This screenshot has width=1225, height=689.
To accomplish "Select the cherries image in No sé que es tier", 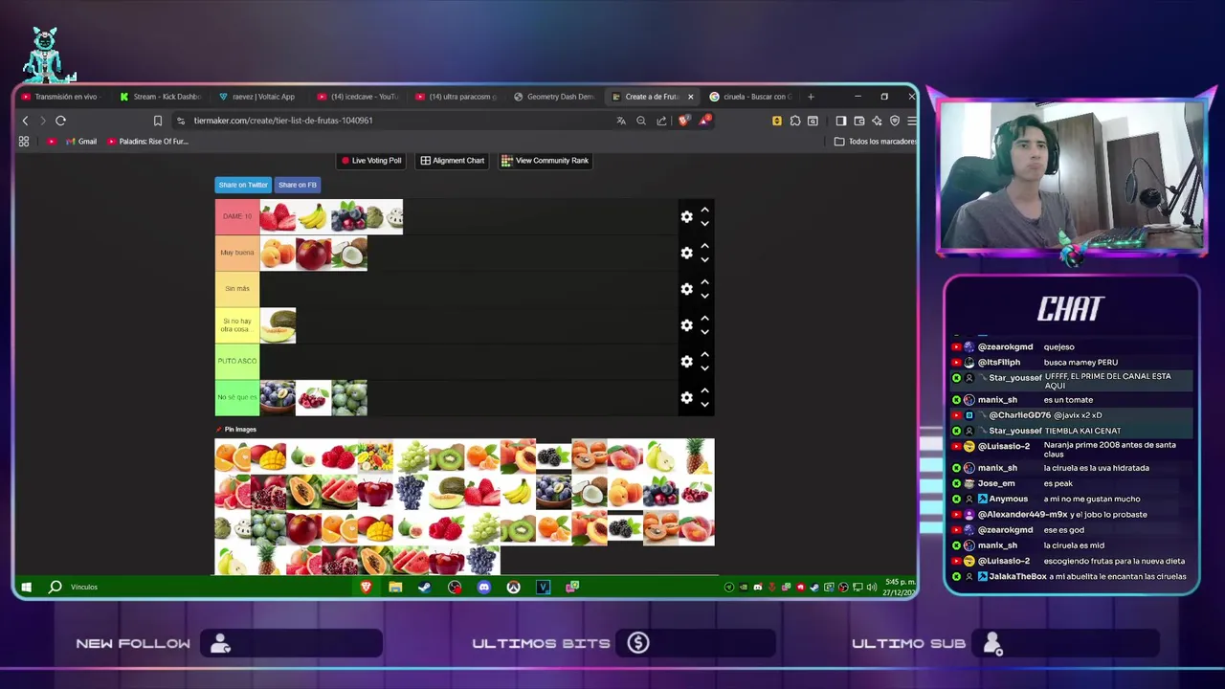I will pyautogui.click(x=313, y=397).
